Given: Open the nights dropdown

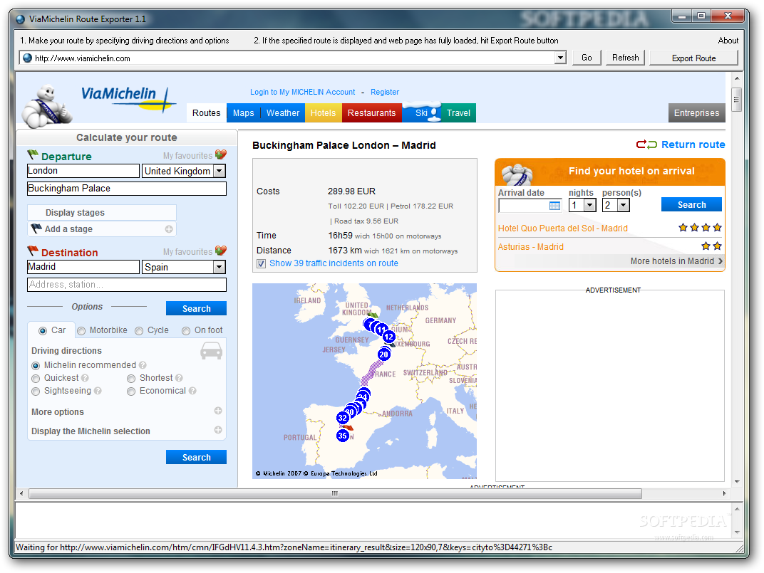Looking at the screenshot, I should 589,205.
